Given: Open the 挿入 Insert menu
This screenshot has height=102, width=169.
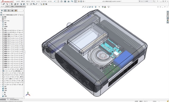Looking at the screenshot, I should 33,1.
